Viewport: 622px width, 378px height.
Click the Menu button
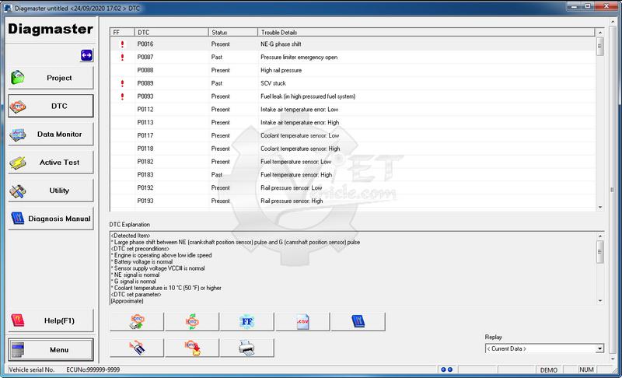click(x=51, y=349)
